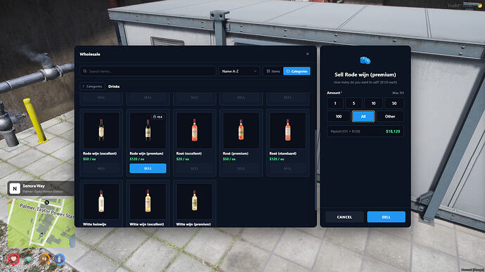Click the Rode wijn (premium) item name
Image resolution: width=485 pixels, height=272 pixels.
(x=146, y=153)
